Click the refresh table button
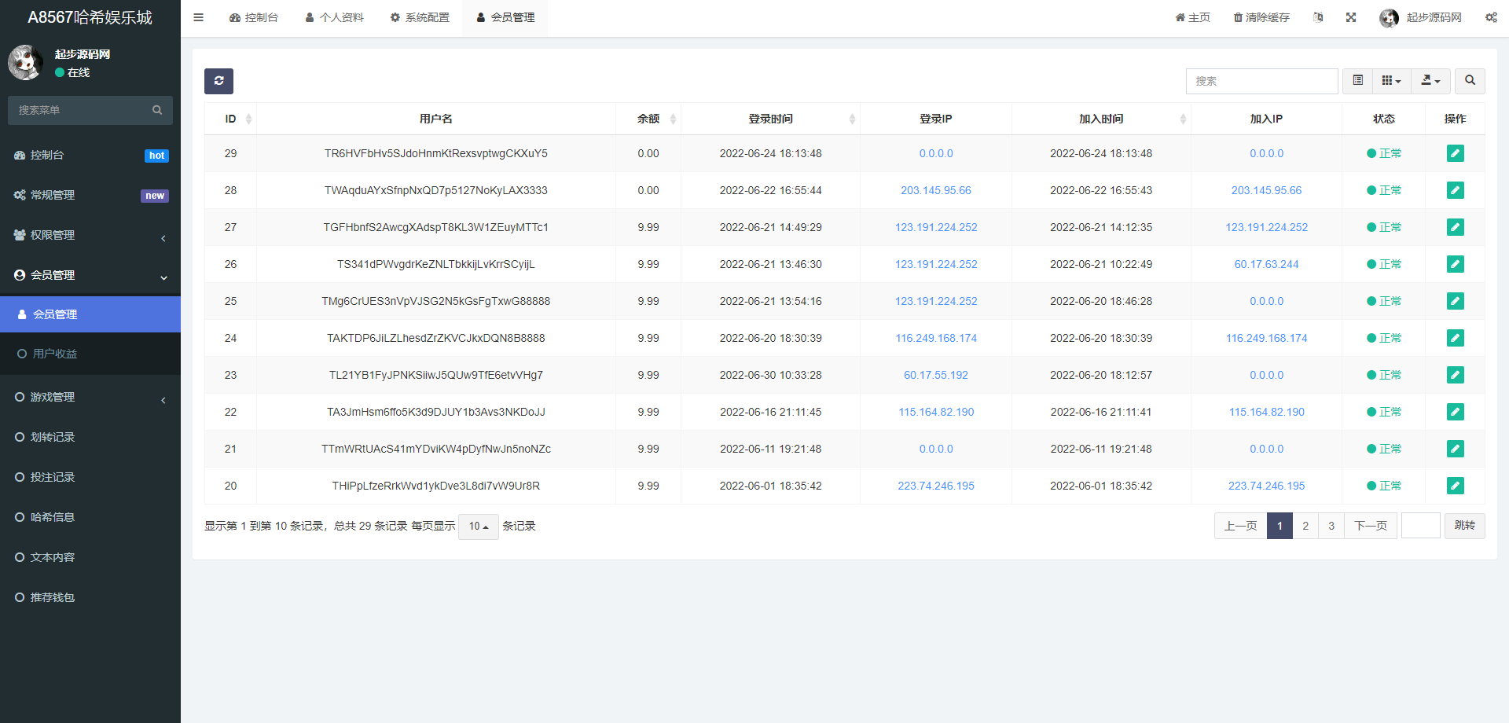 (218, 81)
